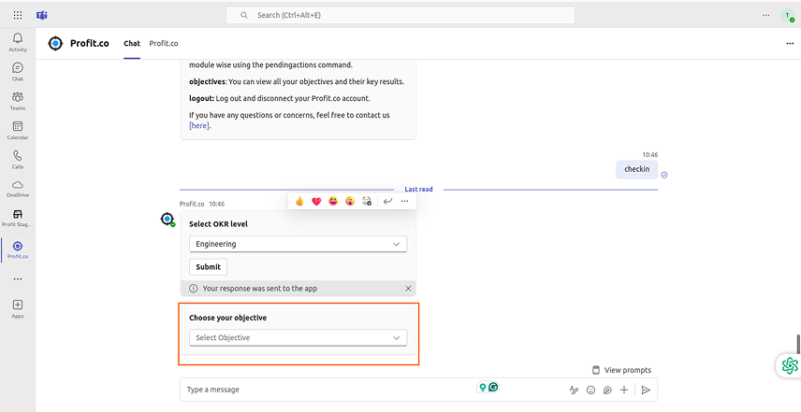The height and width of the screenshot is (412, 801).
Task: React with laughing face emoji
Action: coord(333,202)
